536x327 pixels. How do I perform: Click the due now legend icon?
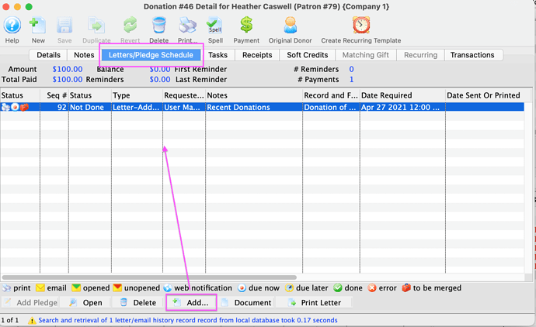pos(242,288)
